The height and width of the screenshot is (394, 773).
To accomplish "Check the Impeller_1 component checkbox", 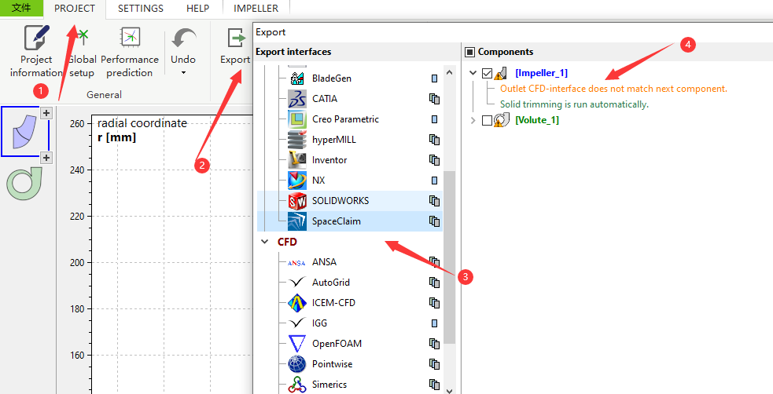I will coord(488,73).
